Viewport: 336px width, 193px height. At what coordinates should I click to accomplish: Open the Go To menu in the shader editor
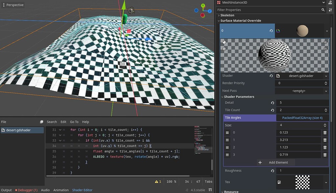pyautogui.click(x=75, y=122)
